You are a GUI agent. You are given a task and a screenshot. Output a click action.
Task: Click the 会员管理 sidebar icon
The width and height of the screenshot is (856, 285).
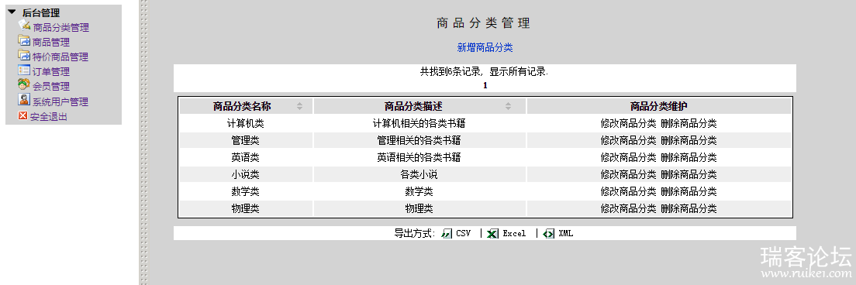[24, 84]
